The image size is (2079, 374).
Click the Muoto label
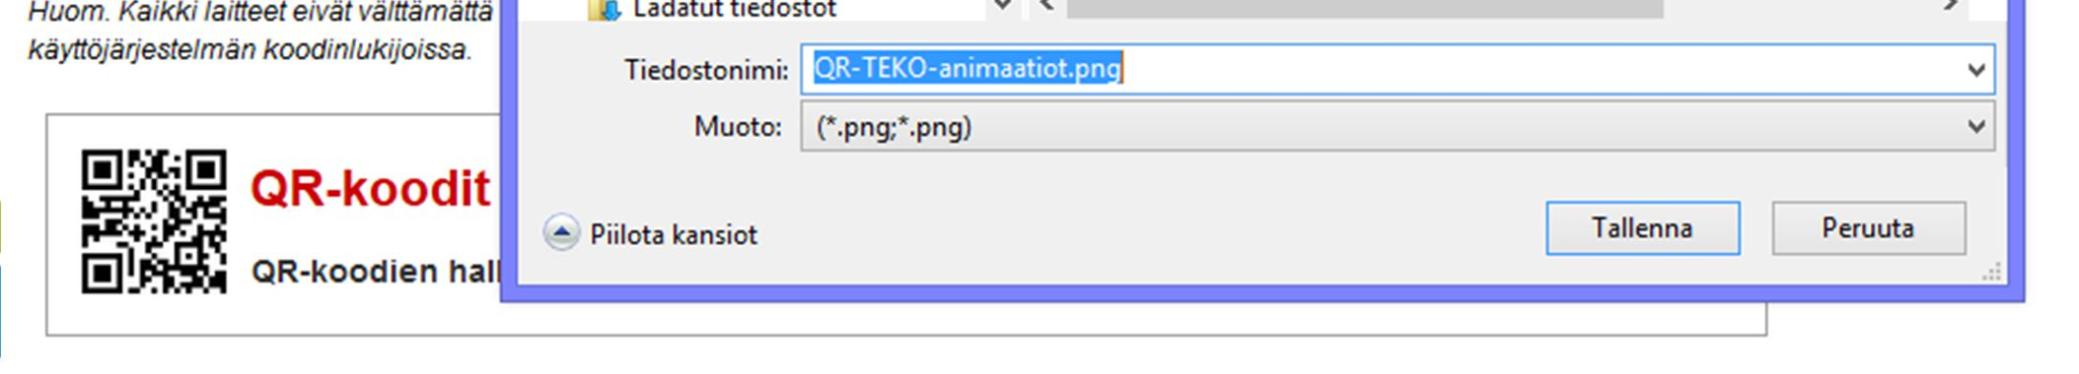pyautogui.click(x=738, y=127)
